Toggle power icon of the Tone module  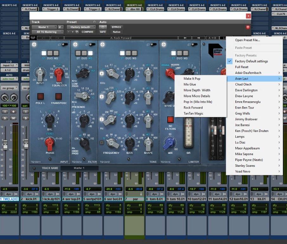point(103,44)
